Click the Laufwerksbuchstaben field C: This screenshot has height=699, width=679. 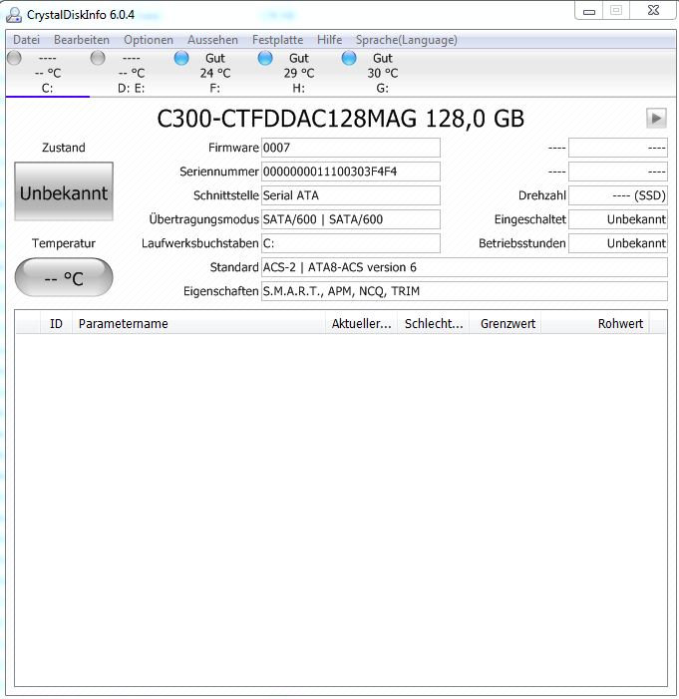tap(350, 243)
